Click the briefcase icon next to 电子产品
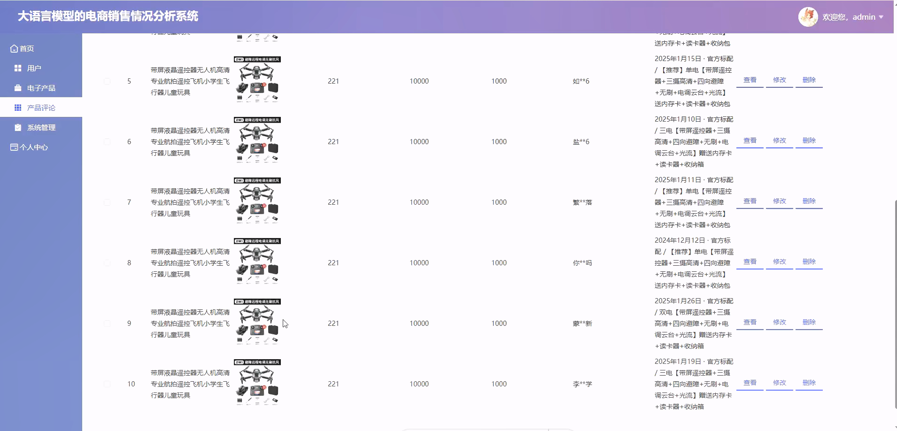Viewport: 897px width, 431px height. [18, 88]
